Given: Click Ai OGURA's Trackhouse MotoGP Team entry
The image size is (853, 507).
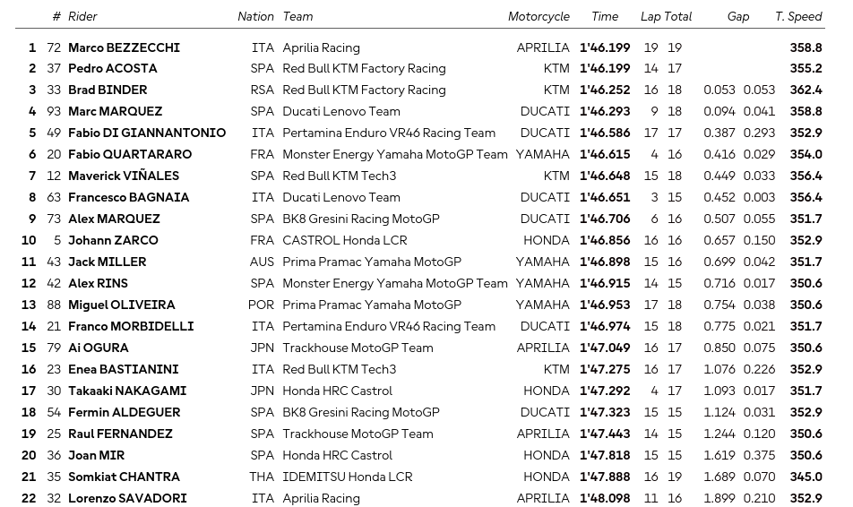Looking at the screenshot, I should (x=358, y=348).
